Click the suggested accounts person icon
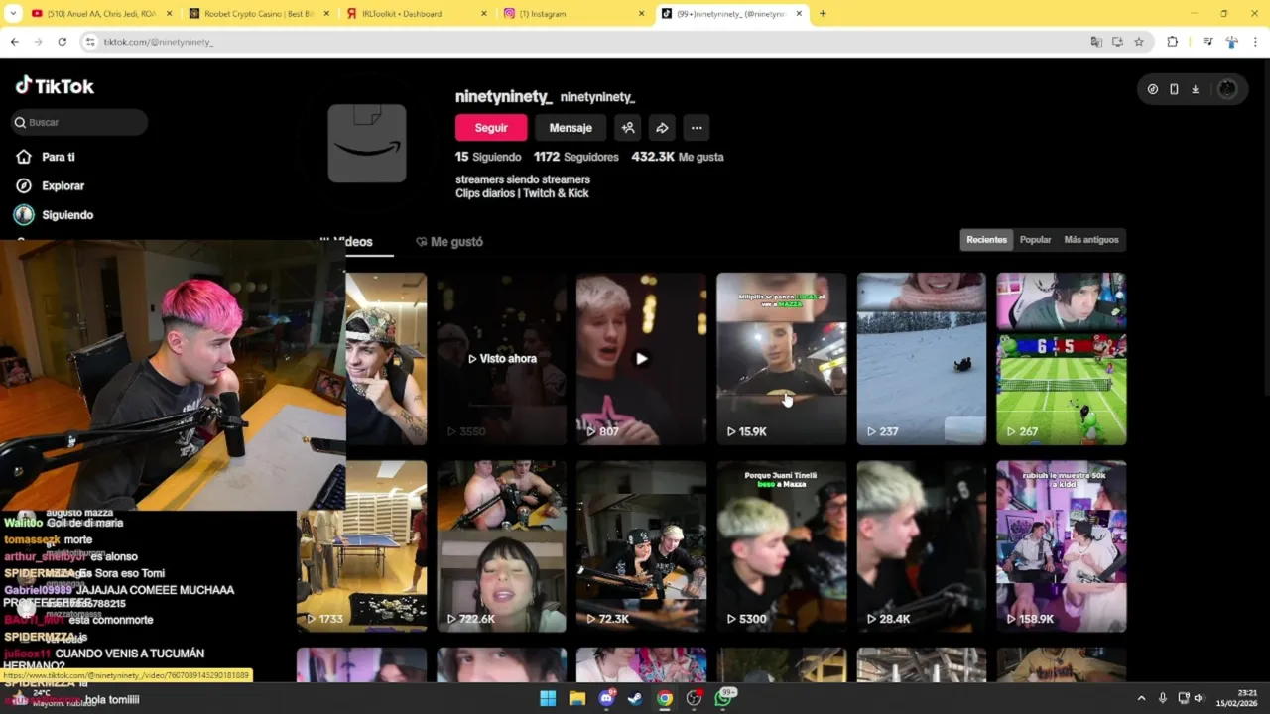 tap(628, 128)
